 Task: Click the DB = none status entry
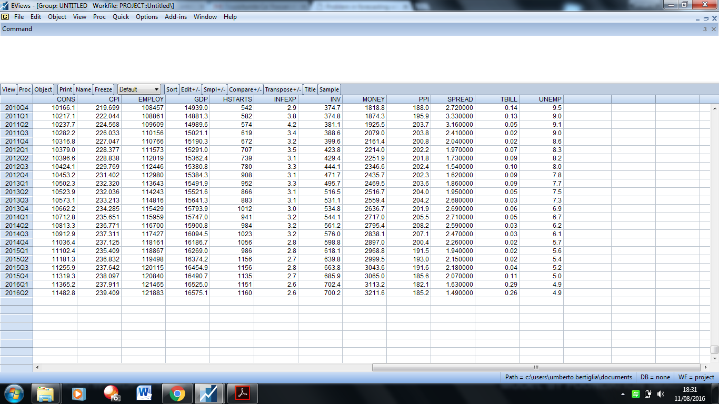pos(655,377)
